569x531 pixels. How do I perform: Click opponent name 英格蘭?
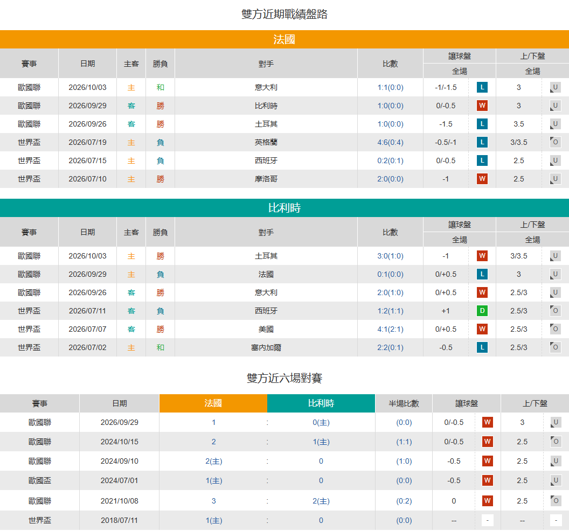266,142
